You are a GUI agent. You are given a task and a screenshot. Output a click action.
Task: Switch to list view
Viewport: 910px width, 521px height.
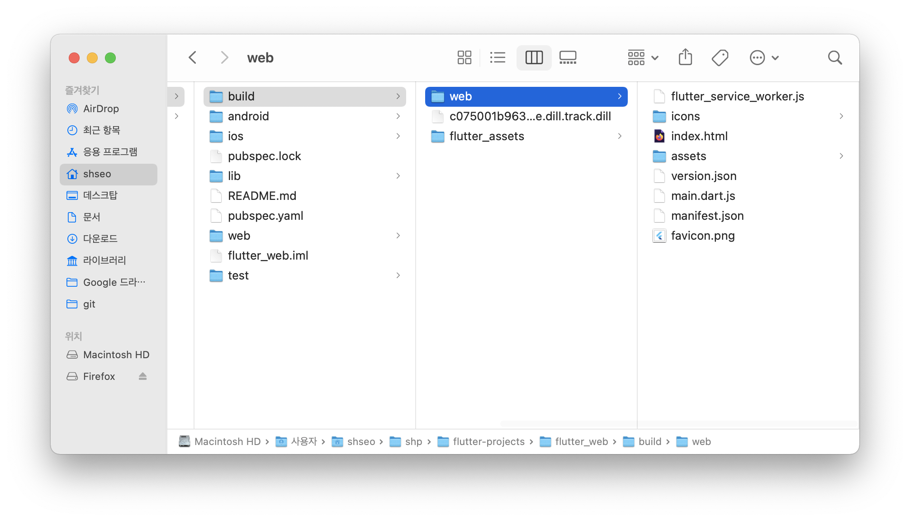498,57
